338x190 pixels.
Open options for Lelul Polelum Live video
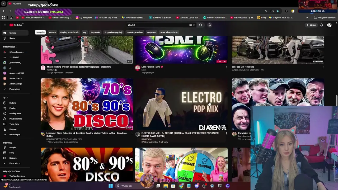[x=226, y=67]
